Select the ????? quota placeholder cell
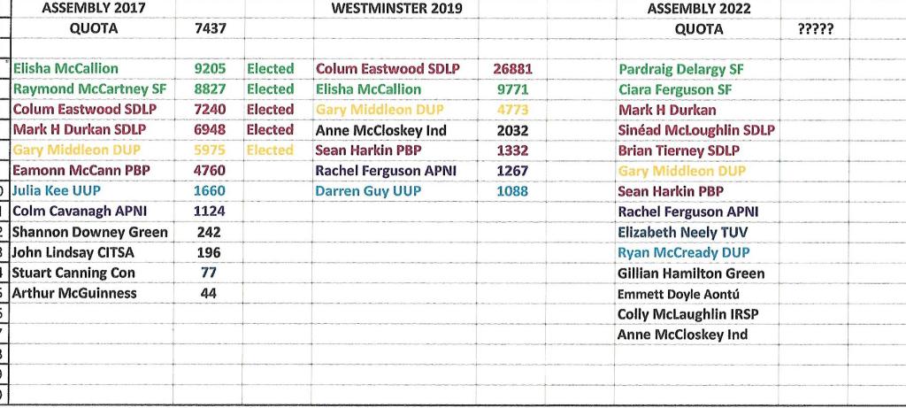The image size is (906, 408). (x=814, y=28)
